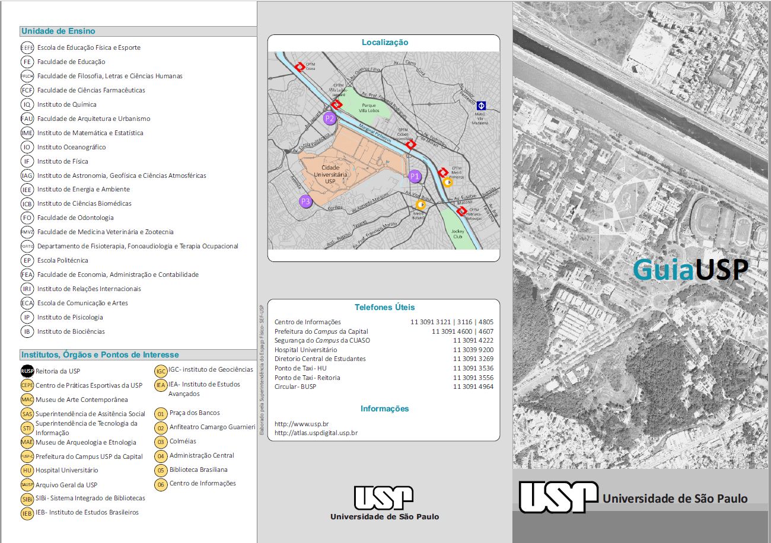Click the IRI circle icon
The image size is (771, 543).
tap(27, 289)
